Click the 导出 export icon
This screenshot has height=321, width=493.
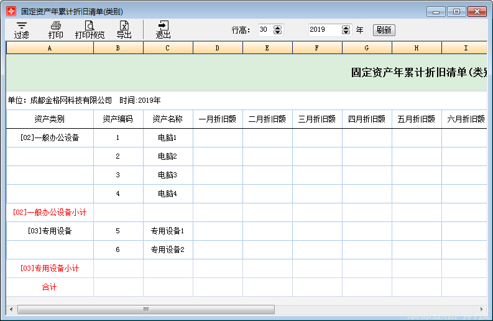124,29
